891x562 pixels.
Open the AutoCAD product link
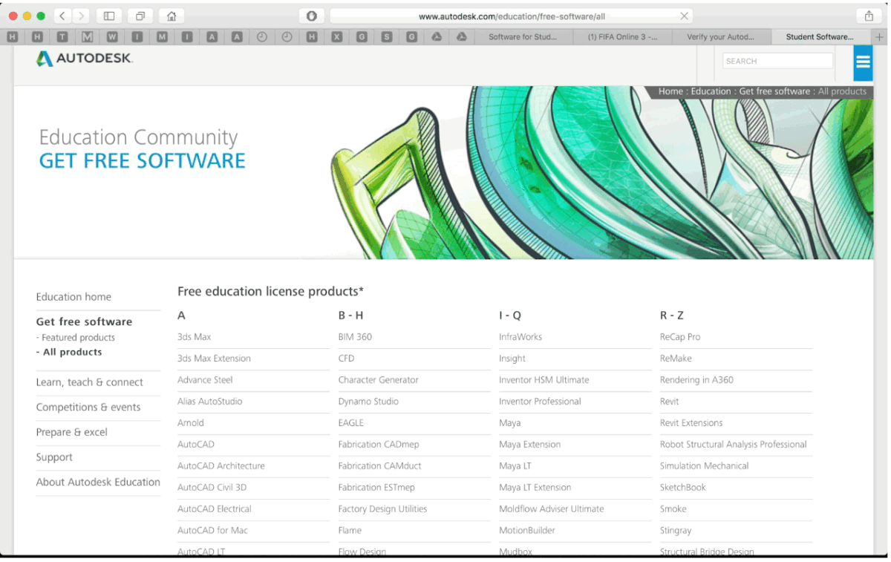[195, 444]
